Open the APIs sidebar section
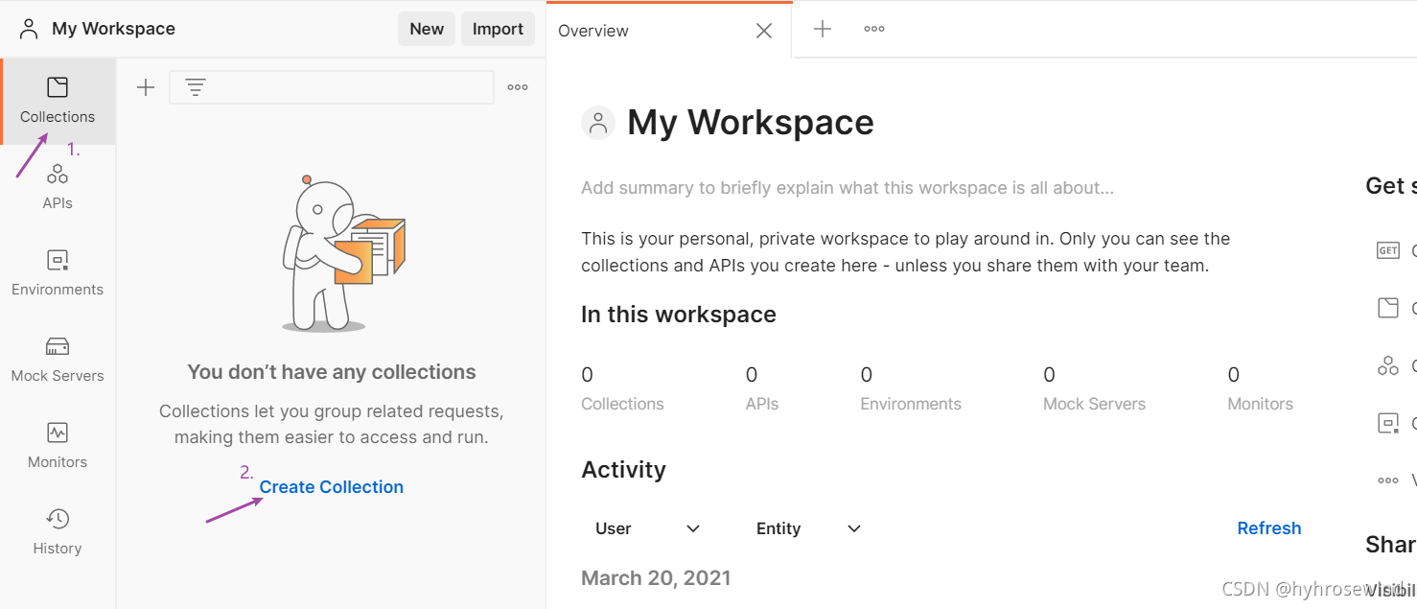The image size is (1417, 609). (58, 187)
